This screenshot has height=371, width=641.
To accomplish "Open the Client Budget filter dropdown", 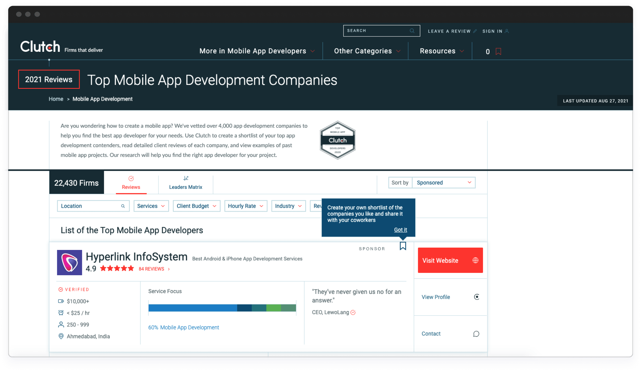I will pyautogui.click(x=197, y=206).
